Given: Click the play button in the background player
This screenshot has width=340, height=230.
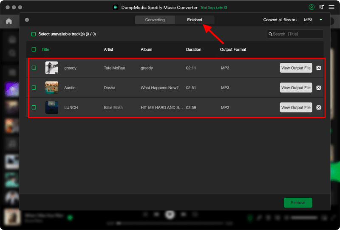Looking at the screenshot, I should tap(170, 214).
